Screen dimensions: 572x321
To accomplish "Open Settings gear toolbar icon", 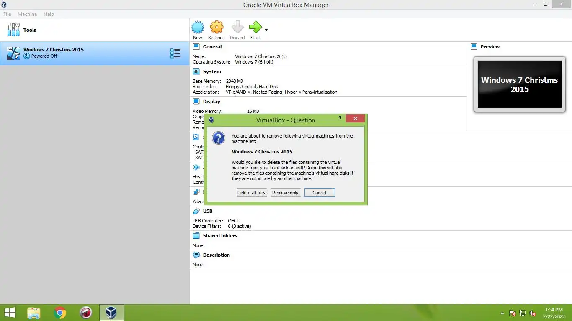I will [x=216, y=28].
